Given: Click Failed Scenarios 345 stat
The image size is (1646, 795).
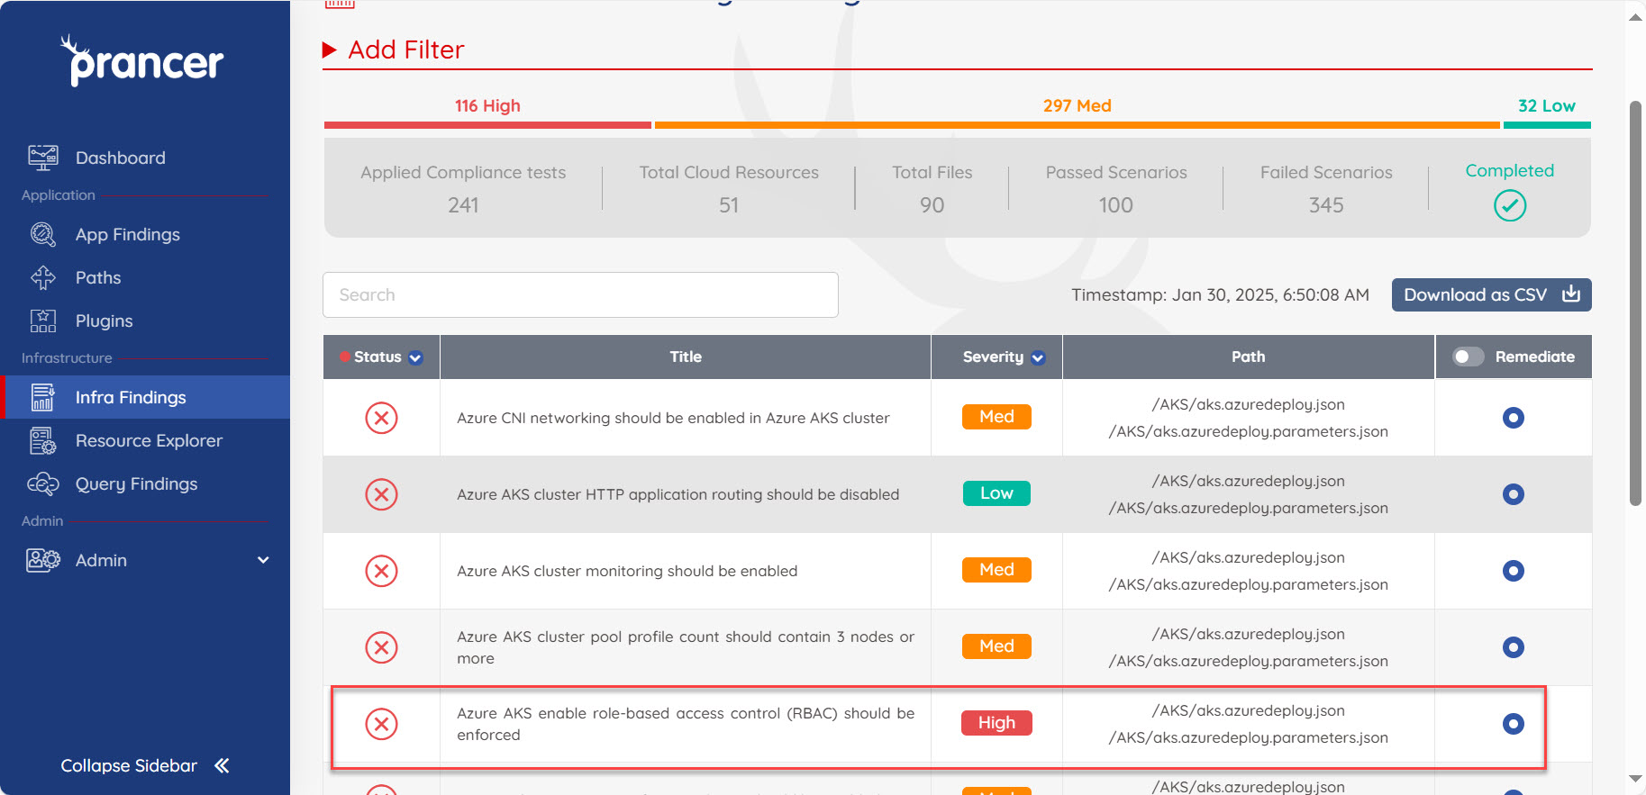Looking at the screenshot, I should tap(1326, 189).
